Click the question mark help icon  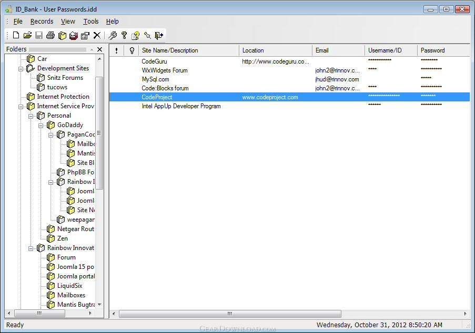pyautogui.click(x=124, y=35)
